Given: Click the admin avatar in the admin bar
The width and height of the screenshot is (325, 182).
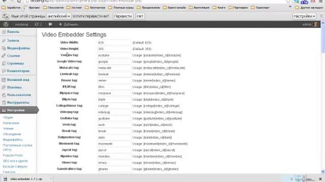Looking at the screenshot, I should pyautogui.click(x=315, y=24).
